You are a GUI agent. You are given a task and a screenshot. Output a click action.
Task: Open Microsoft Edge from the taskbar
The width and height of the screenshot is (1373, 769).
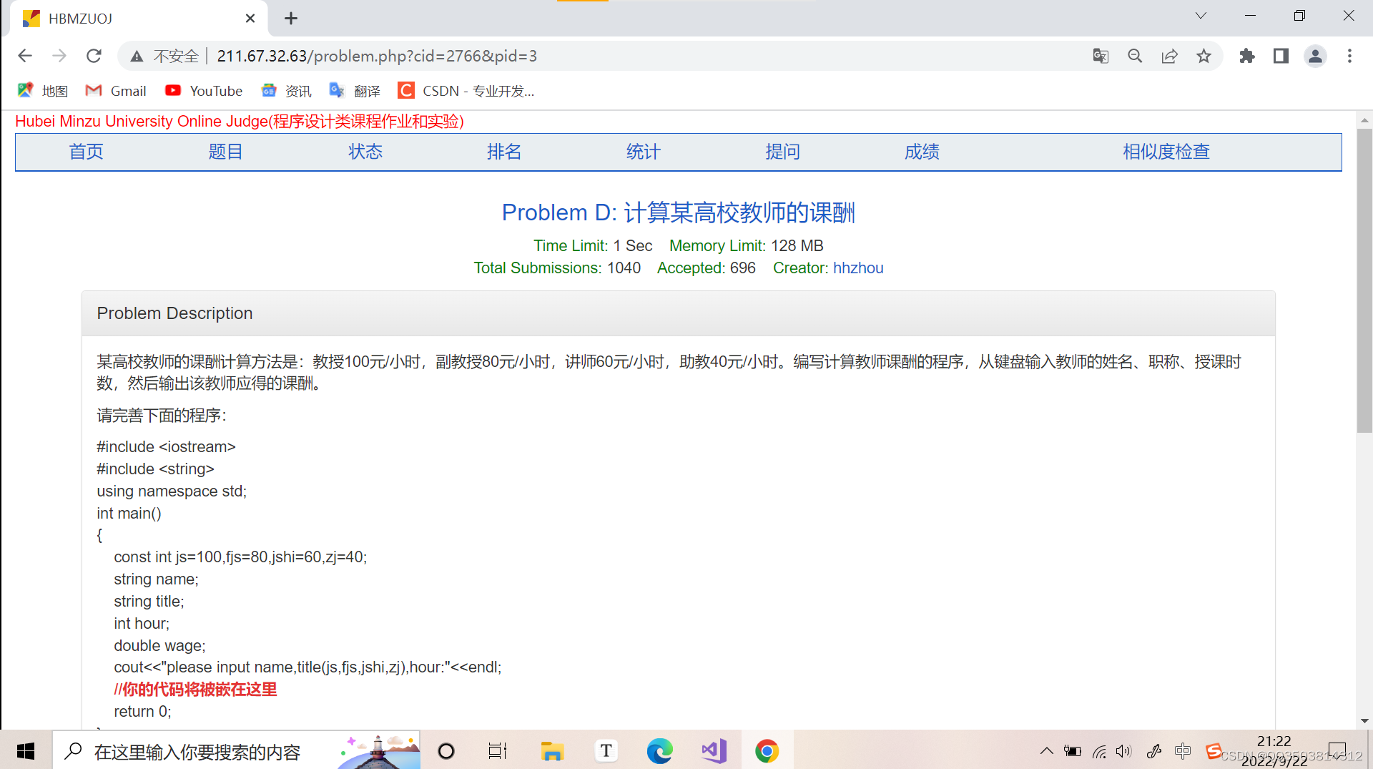(x=659, y=750)
